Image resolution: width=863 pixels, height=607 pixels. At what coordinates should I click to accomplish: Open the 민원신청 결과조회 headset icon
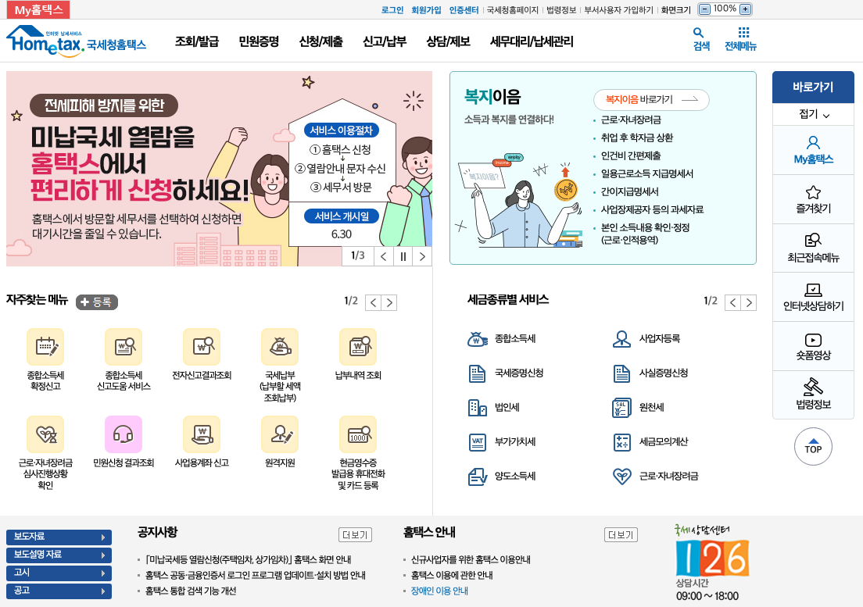(x=124, y=434)
